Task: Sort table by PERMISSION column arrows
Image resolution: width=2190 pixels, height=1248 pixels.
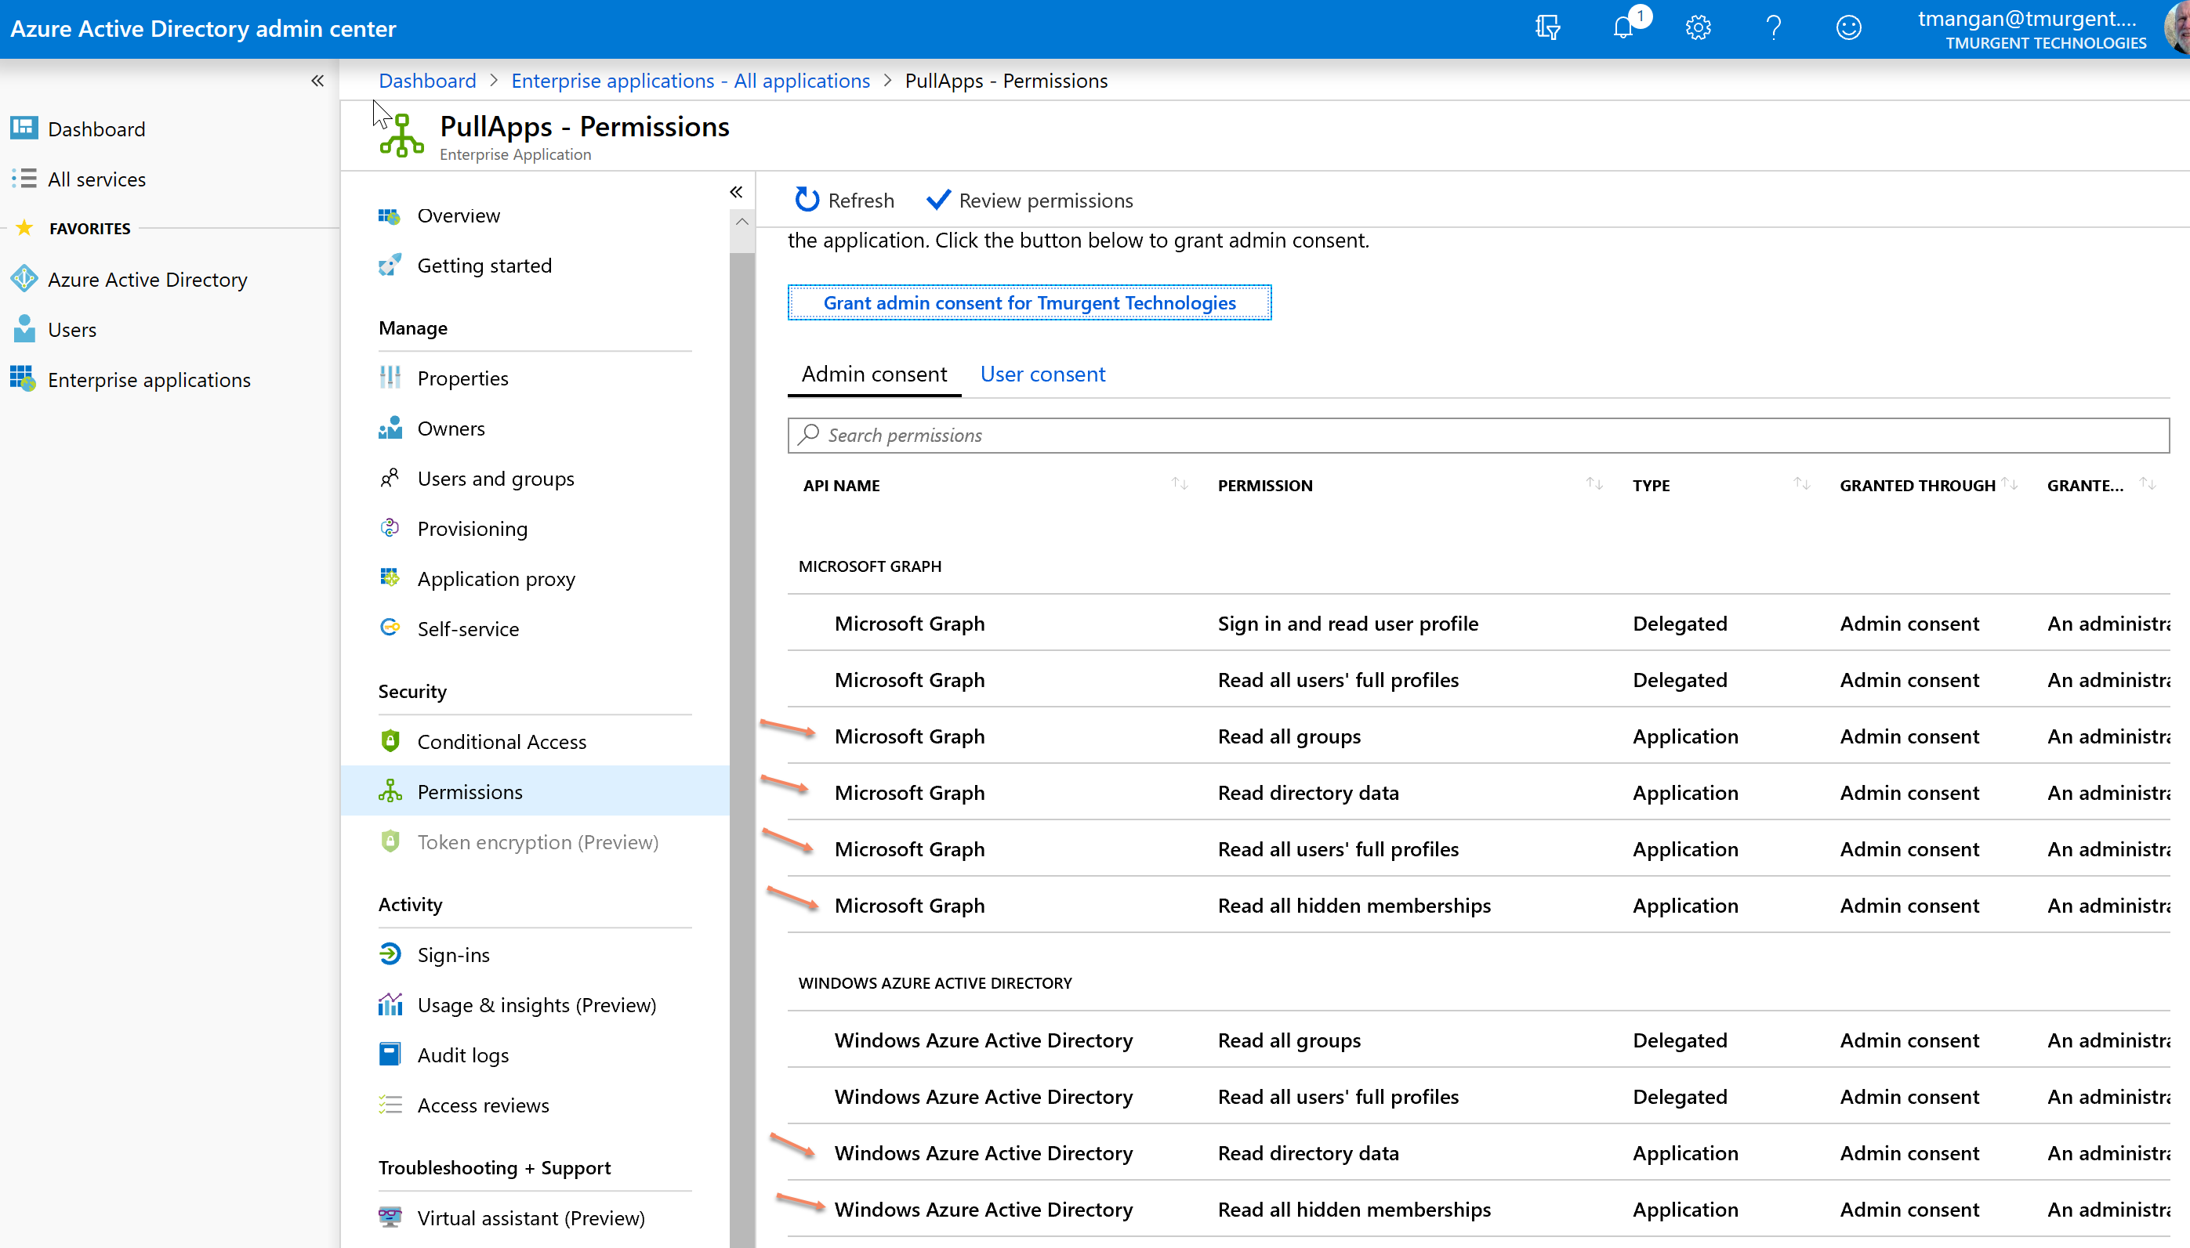Action: point(1594,484)
